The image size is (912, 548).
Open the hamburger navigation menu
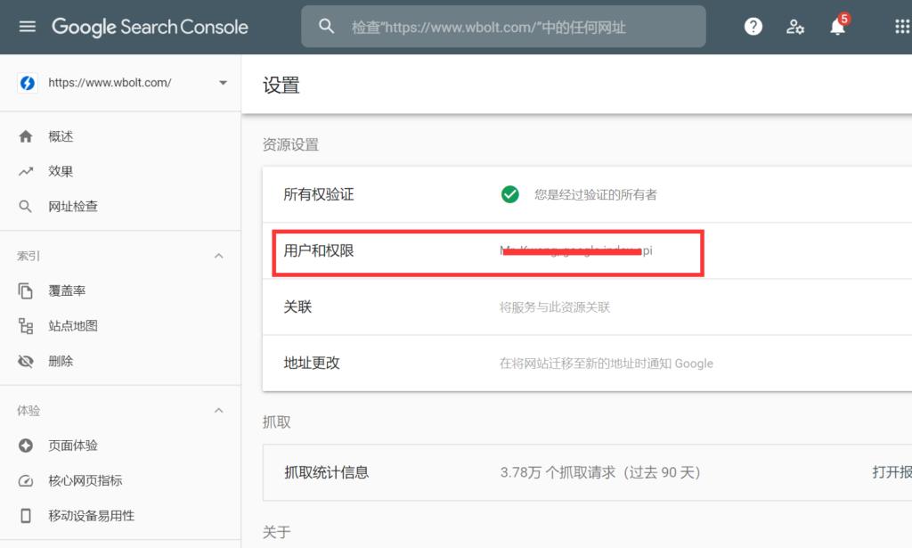28,27
